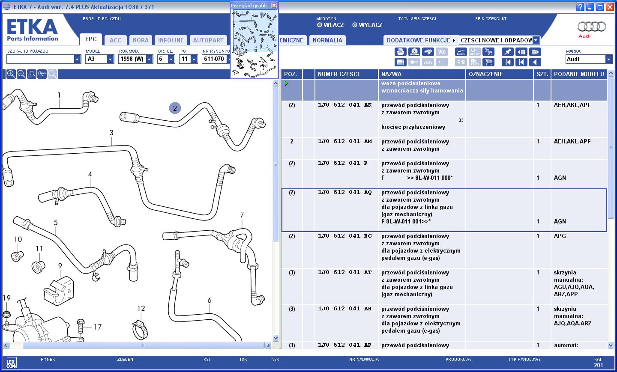Open the Model A3 dropdown
The height and width of the screenshot is (372, 617).
pyautogui.click(x=110, y=59)
